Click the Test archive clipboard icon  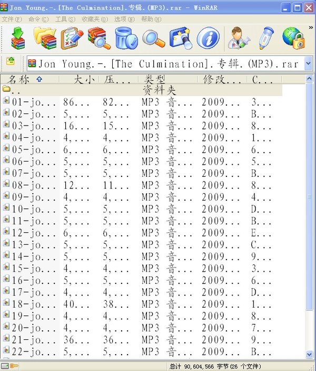[72, 38]
